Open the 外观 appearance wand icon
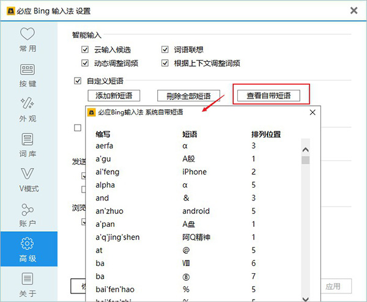Screen dimensions: 367x302 (28, 103)
